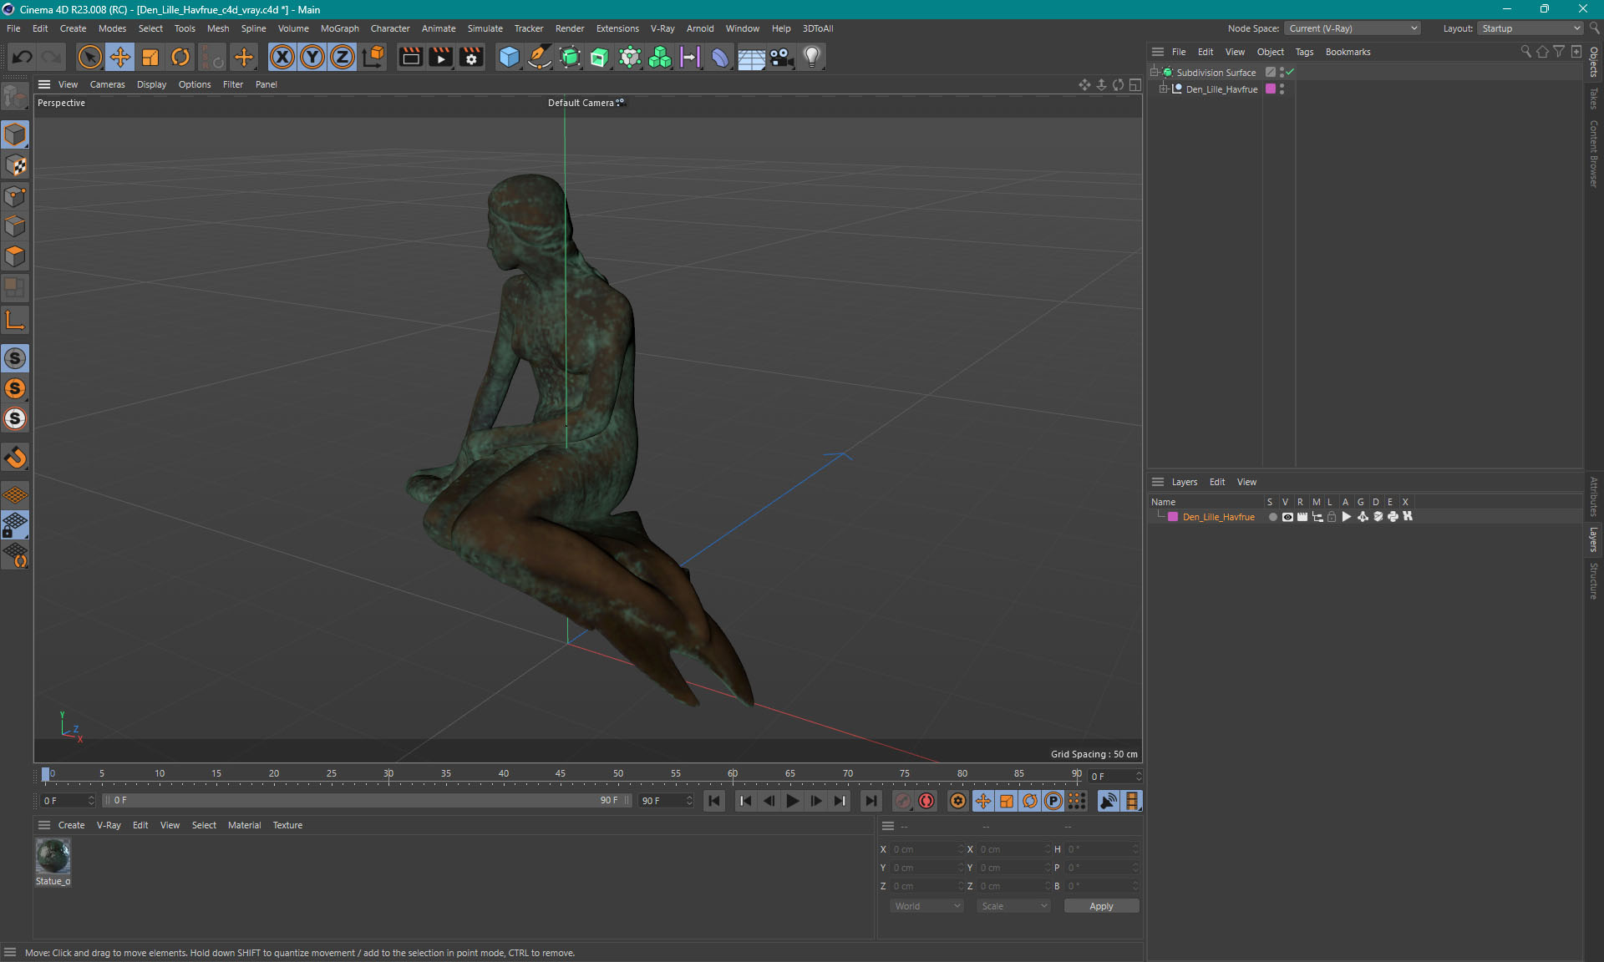The width and height of the screenshot is (1604, 962).
Task: Add a Cube primitive object
Action: 509,57
